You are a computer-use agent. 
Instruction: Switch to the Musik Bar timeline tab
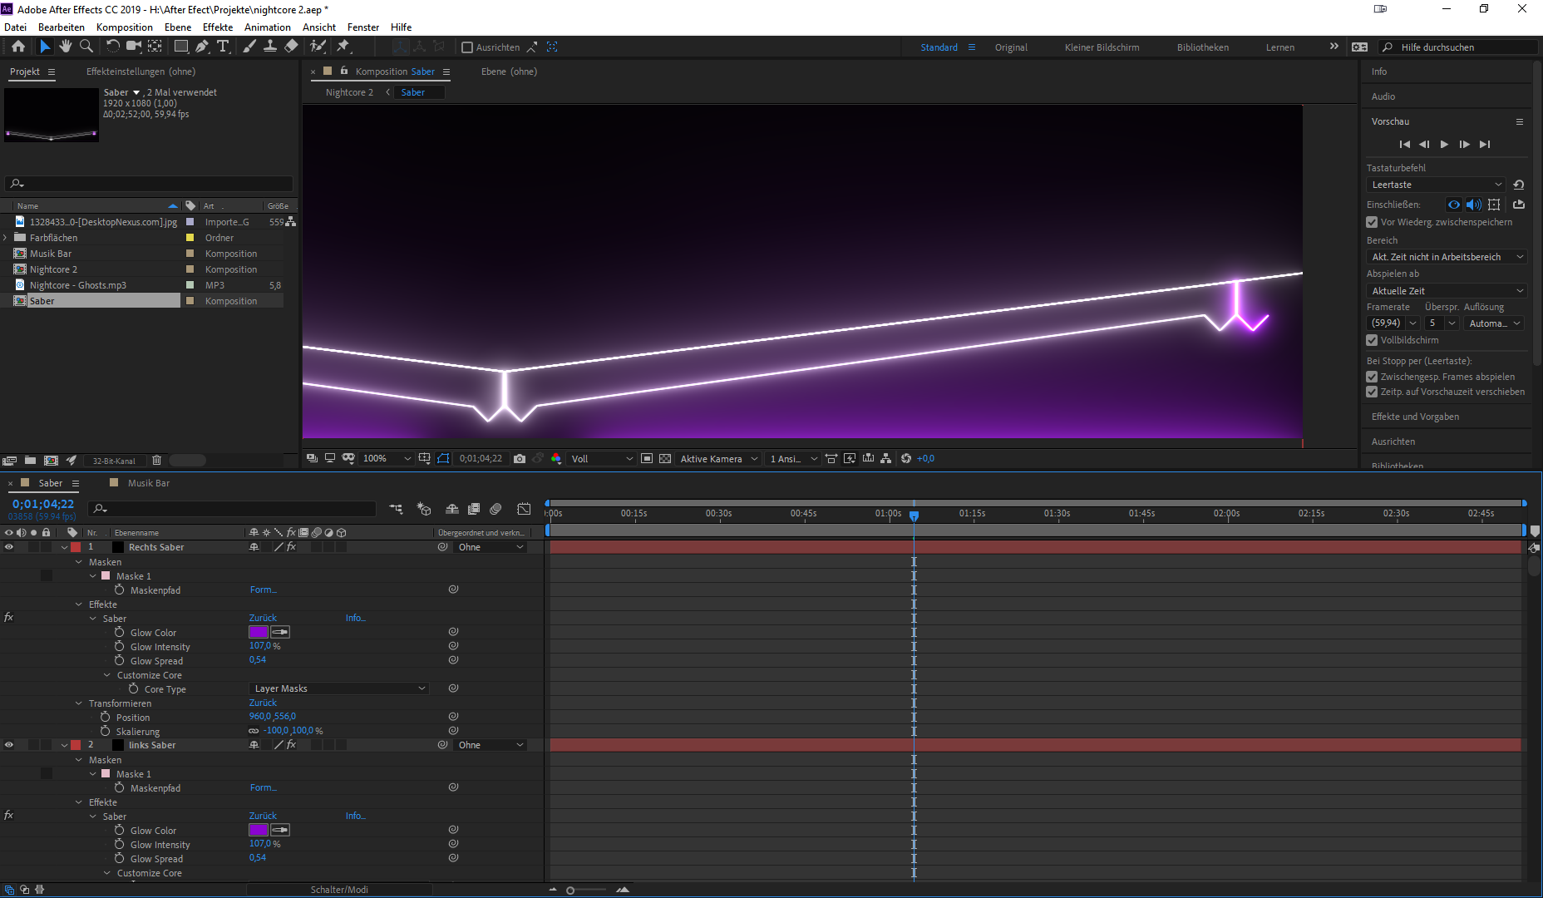coord(149,483)
